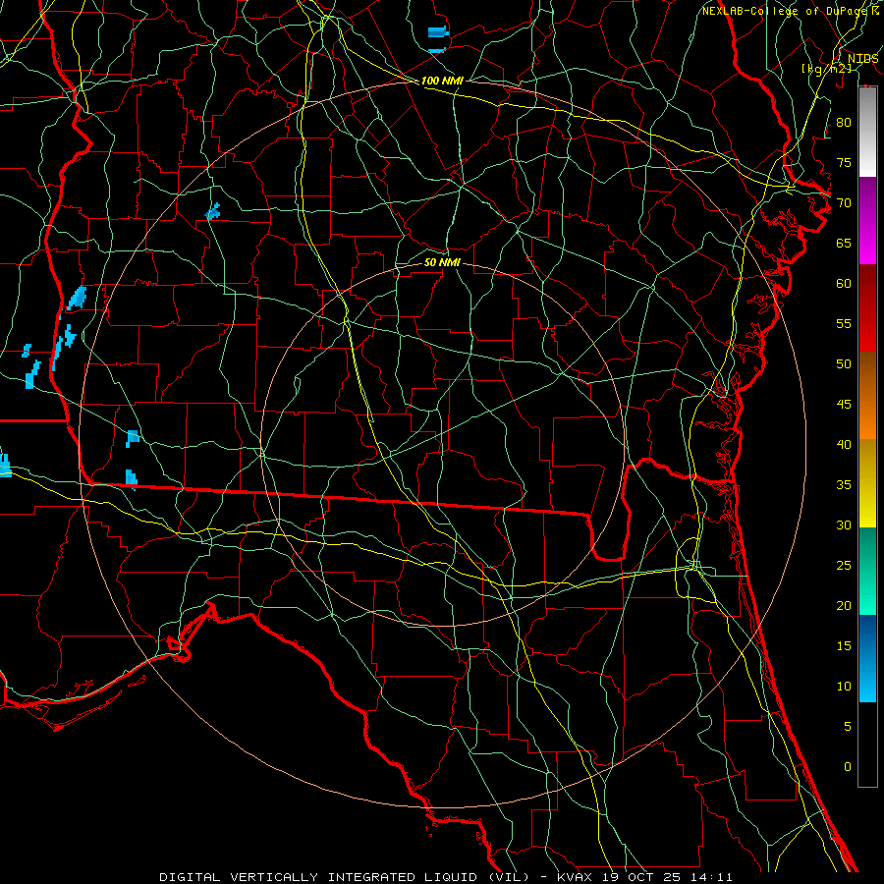This screenshot has height=884, width=884.
Task: Click the red segment of the color bar
Action: (867, 307)
